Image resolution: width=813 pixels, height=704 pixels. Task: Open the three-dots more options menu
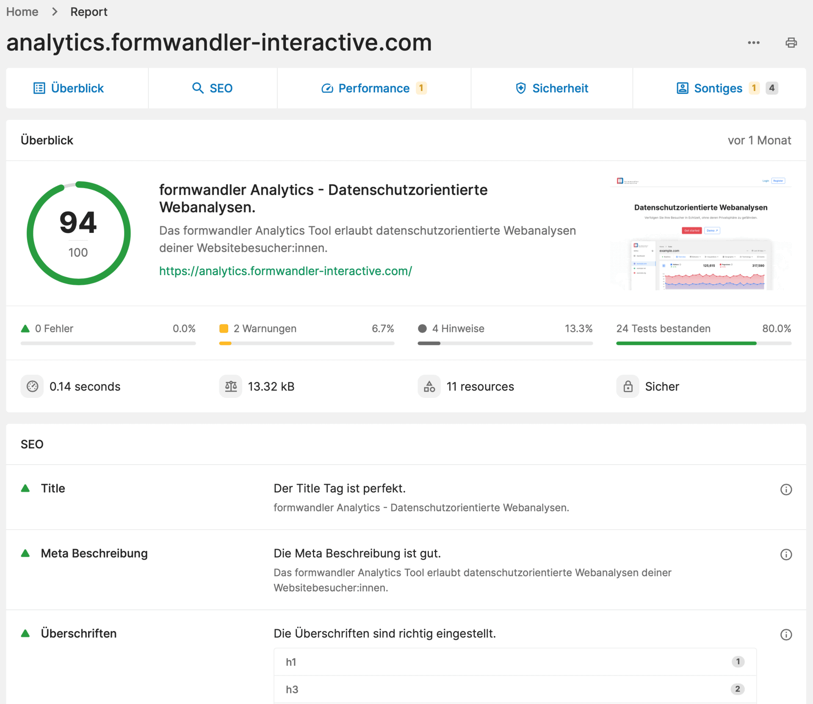pyautogui.click(x=753, y=43)
